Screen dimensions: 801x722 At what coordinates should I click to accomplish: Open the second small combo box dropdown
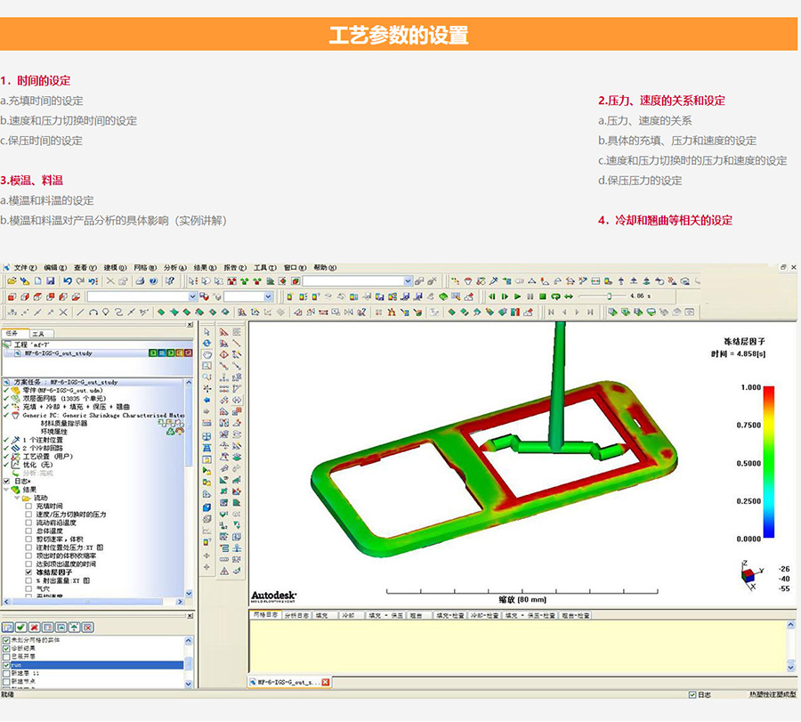click(x=268, y=296)
